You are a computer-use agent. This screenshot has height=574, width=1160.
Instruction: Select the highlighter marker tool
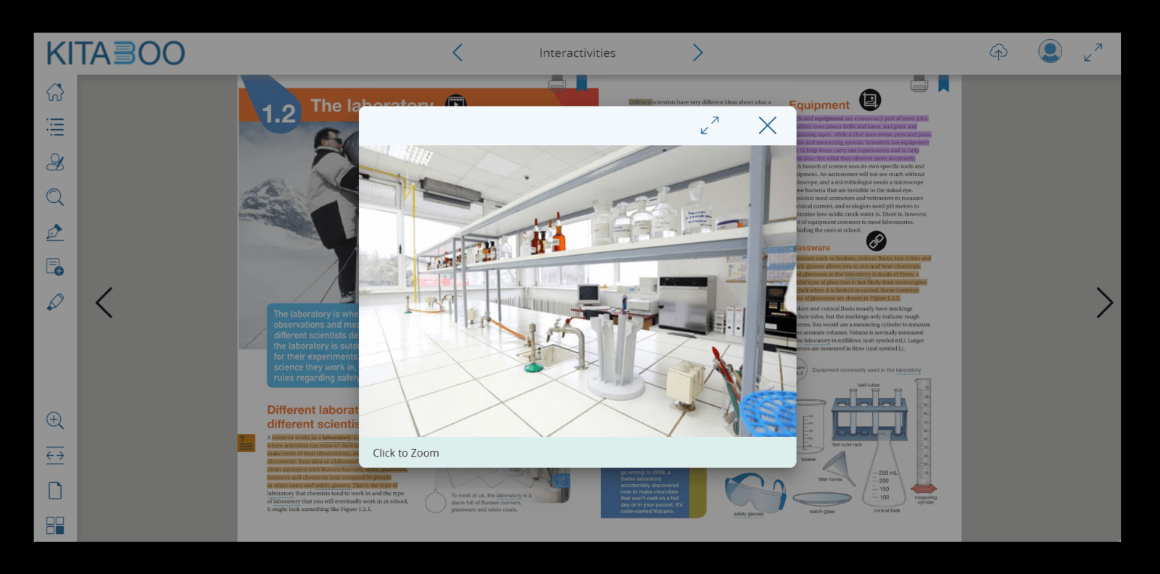55,302
